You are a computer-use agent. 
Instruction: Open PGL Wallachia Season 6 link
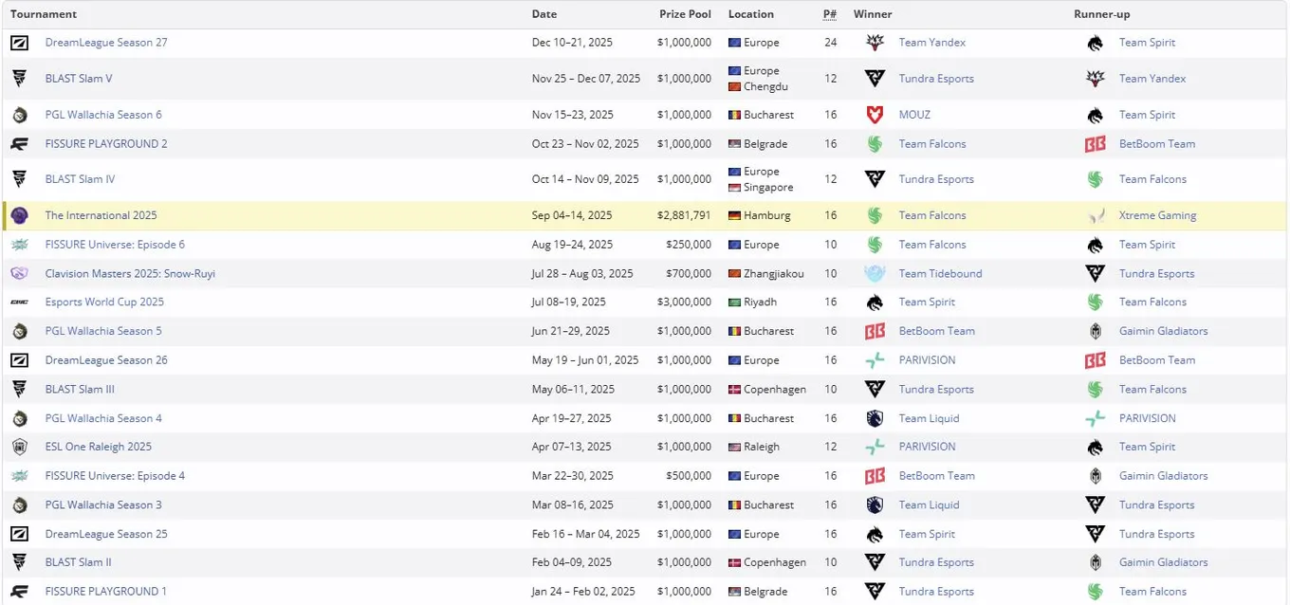103,115
